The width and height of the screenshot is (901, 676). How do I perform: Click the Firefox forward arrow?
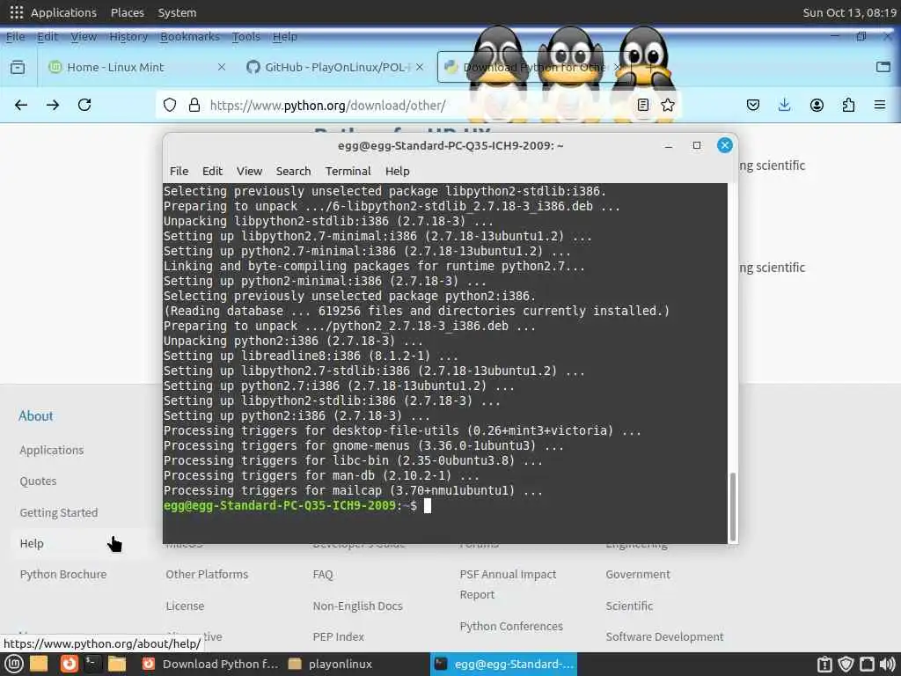[53, 105]
